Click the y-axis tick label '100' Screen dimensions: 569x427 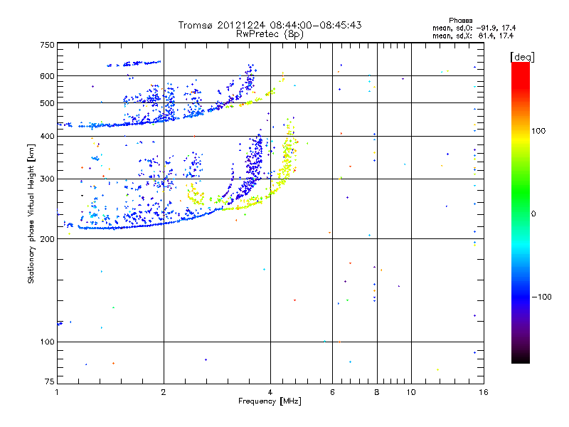47,342
